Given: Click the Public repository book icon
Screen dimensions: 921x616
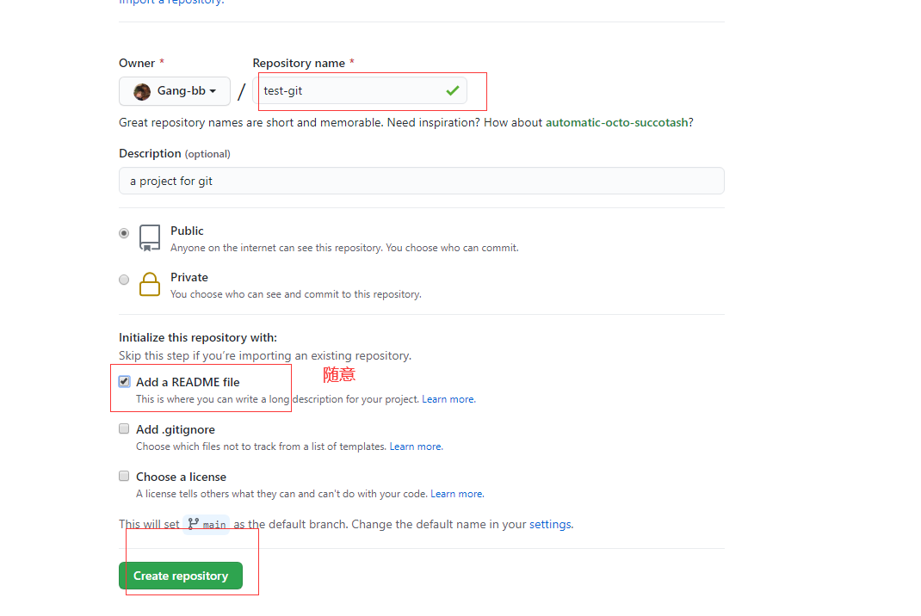Looking at the screenshot, I should pyautogui.click(x=149, y=237).
